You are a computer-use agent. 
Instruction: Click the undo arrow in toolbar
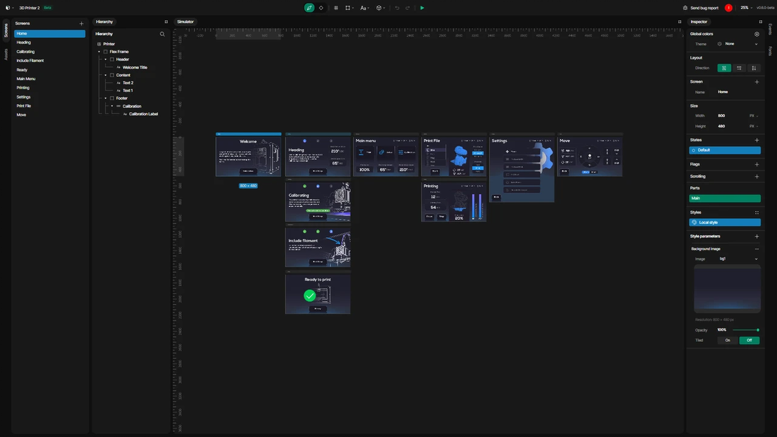(397, 8)
